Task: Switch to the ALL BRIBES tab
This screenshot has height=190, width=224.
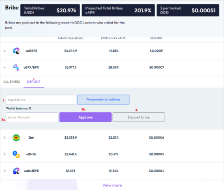Action: (x=12, y=82)
